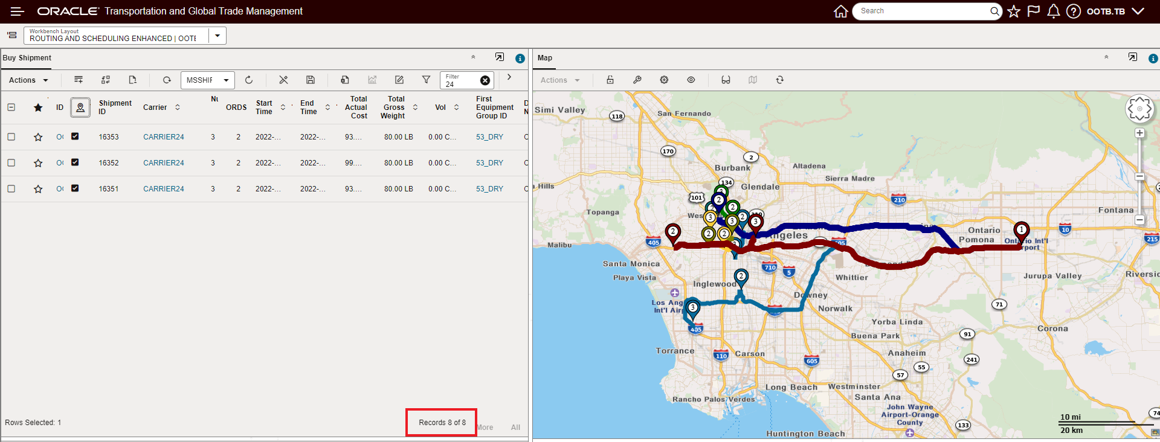Click the wrench tool icon in Map toolbar
Screen dimensions: 1160x442
(x=637, y=80)
